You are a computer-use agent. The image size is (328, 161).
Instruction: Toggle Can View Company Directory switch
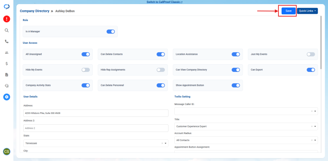pyautogui.click(x=235, y=70)
